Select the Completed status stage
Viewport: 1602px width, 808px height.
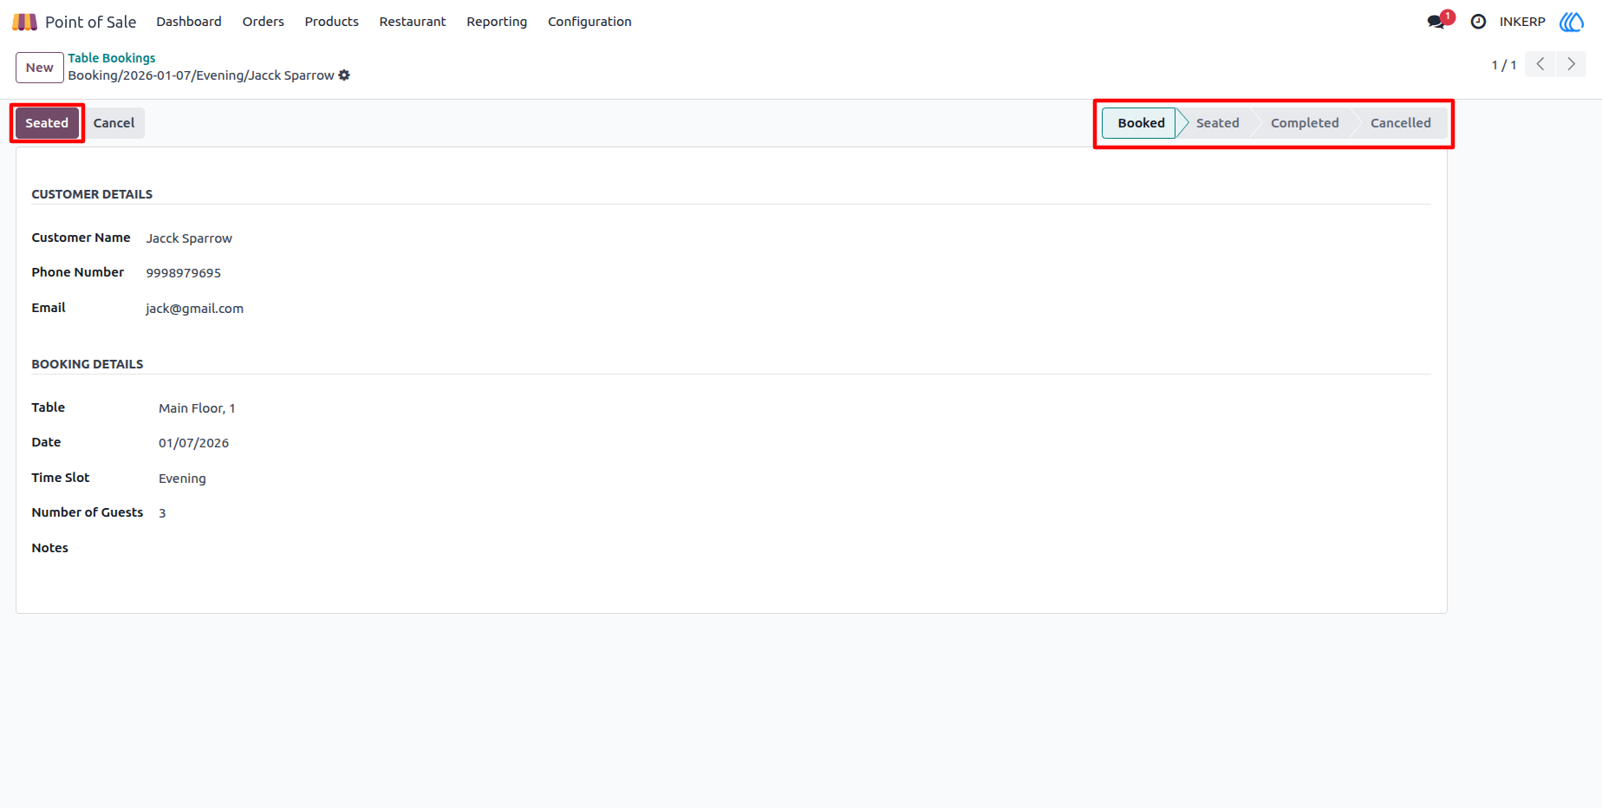[x=1305, y=123]
